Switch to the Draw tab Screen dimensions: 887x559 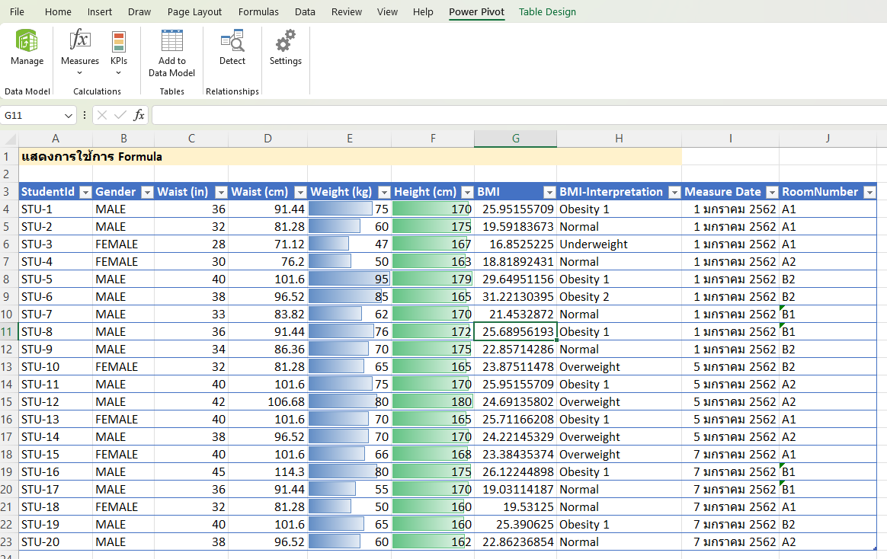point(139,12)
